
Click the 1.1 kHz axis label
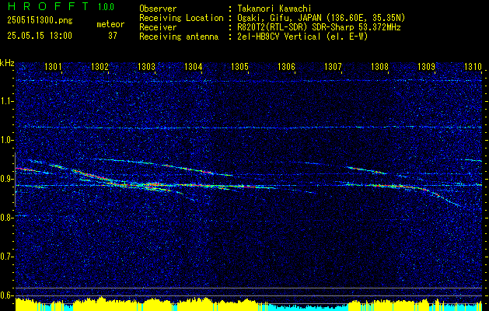point(6,101)
